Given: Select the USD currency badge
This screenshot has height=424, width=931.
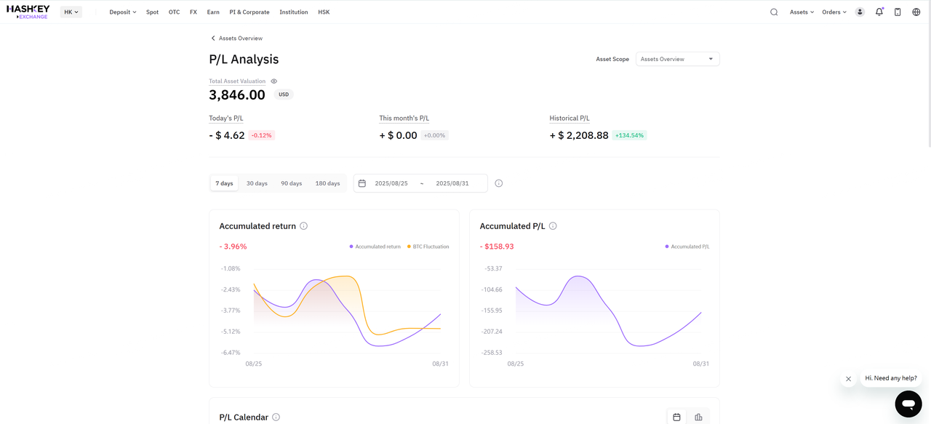Looking at the screenshot, I should tap(284, 95).
